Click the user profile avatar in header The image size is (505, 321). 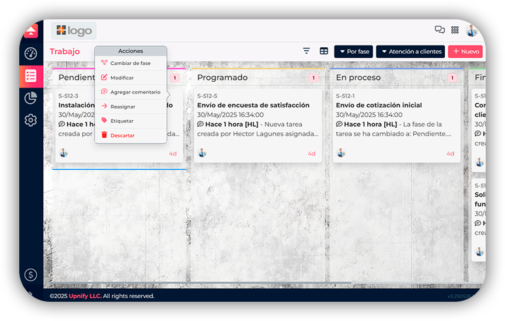click(471, 30)
